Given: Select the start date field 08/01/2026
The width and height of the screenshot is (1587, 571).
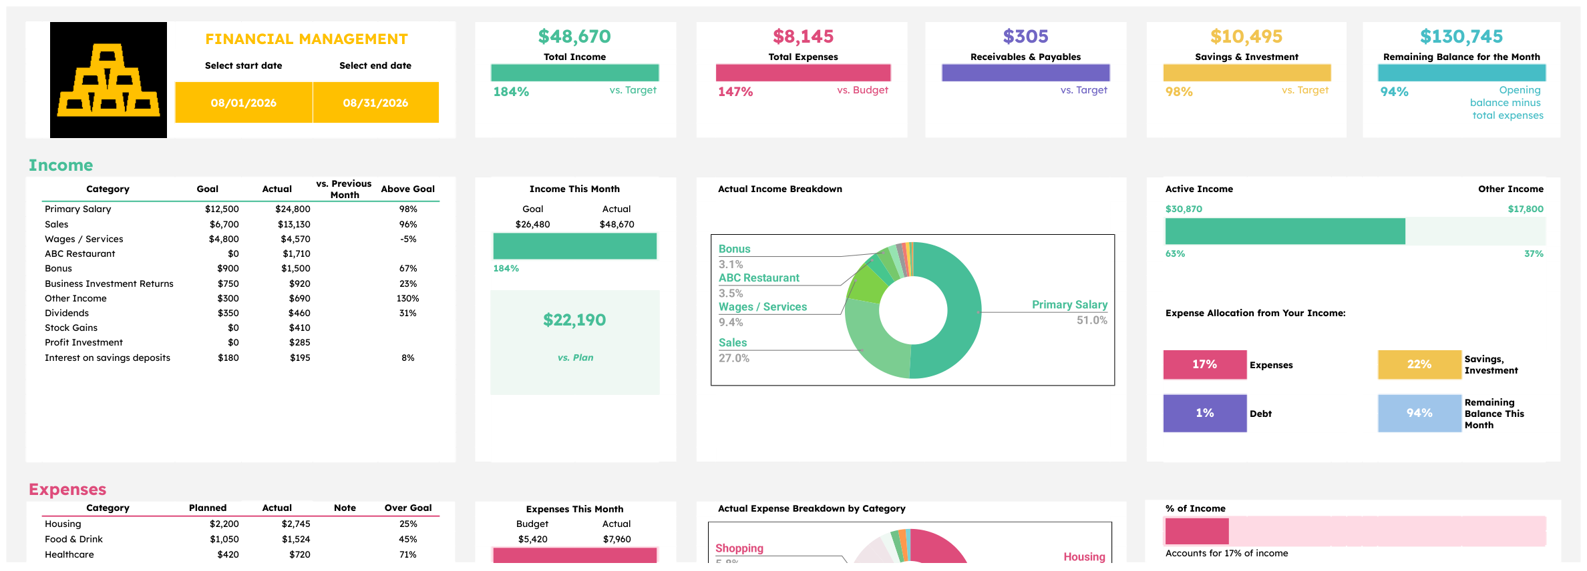Looking at the screenshot, I should point(244,103).
